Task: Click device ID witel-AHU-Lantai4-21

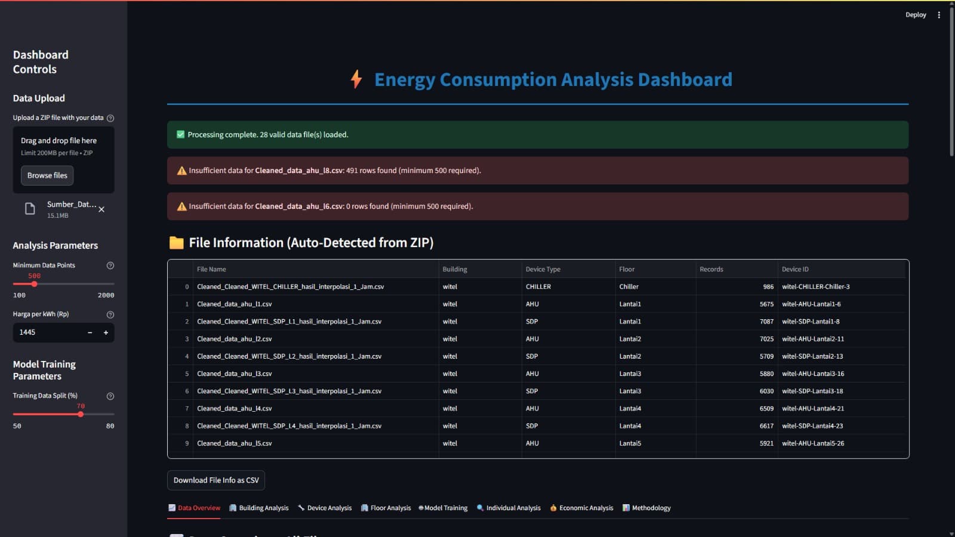Action: pyautogui.click(x=842, y=409)
